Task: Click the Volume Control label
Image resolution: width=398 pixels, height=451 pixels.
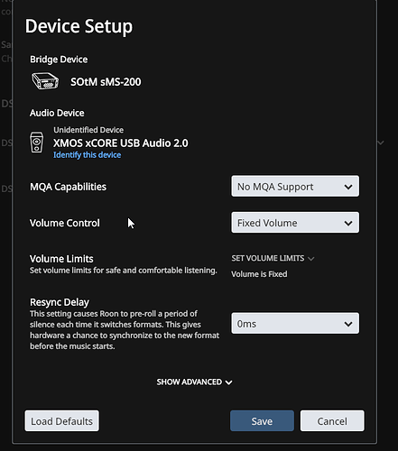Action: click(65, 223)
